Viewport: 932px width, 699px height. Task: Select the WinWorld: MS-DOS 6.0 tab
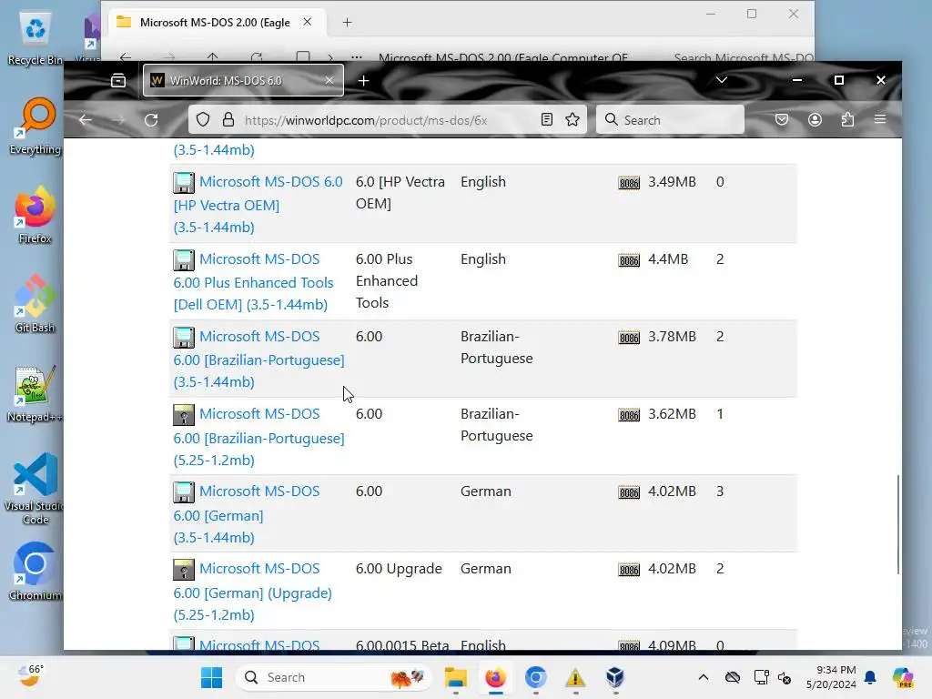tap(243, 80)
